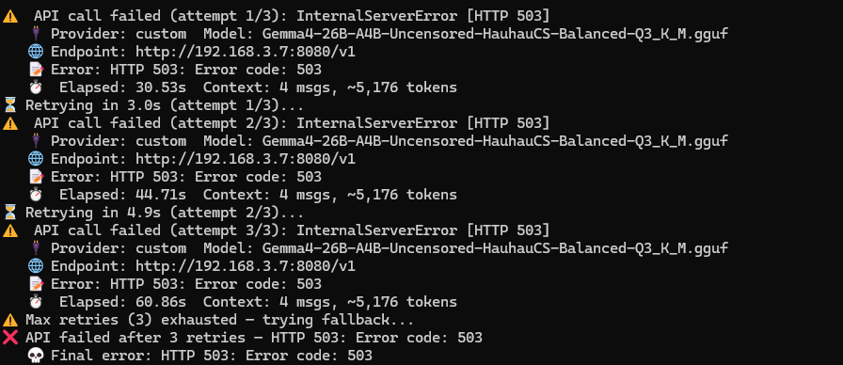The image size is (843, 365).
Task: Click the hourglass icon beside Retrying in 4.9s
Action: (10, 213)
